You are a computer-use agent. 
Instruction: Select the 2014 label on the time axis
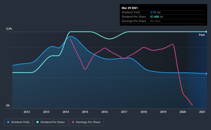(66, 112)
